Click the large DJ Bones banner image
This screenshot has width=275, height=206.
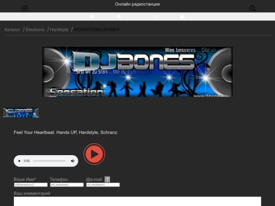coord(137,72)
